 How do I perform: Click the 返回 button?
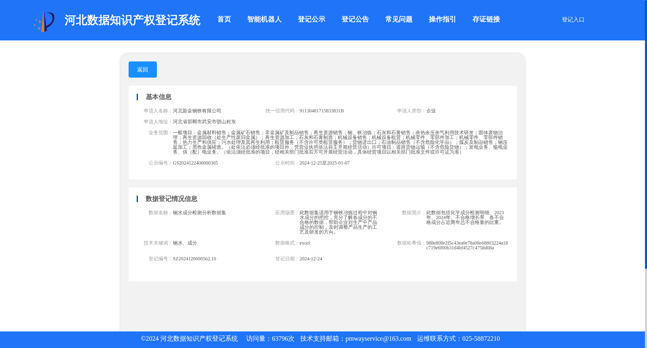[x=143, y=70]
